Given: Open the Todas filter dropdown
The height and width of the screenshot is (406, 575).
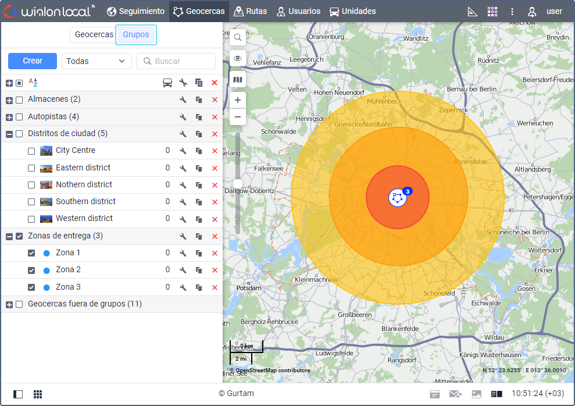Looking at the screenshot, I should [96, 61].
